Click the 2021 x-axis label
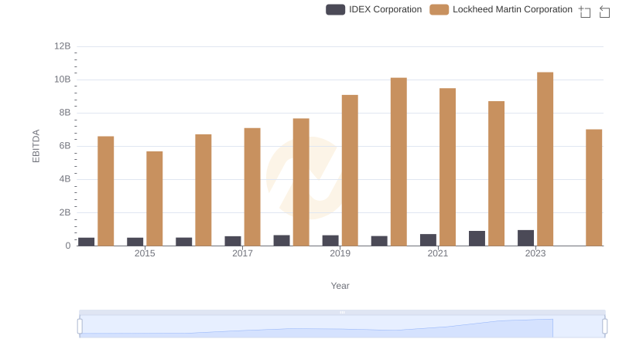Viewport: 619px width, 356px height. [x=437, y=253]
